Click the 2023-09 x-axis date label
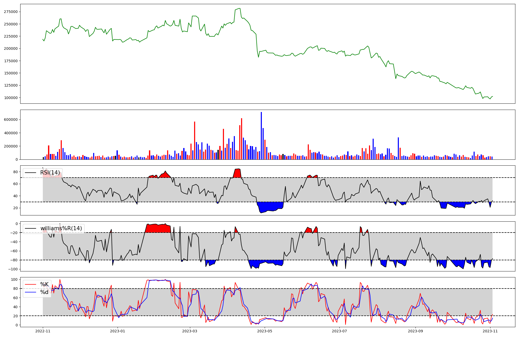Image resolution: width=519 pixels, height=337 pixels. pyautogui.click(x=415, y=331)
